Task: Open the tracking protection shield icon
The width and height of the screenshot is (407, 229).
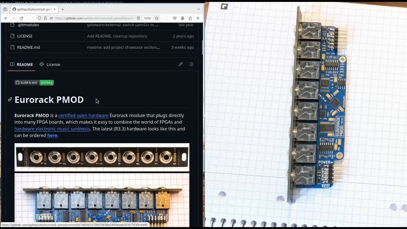Action: click(39, 18)
